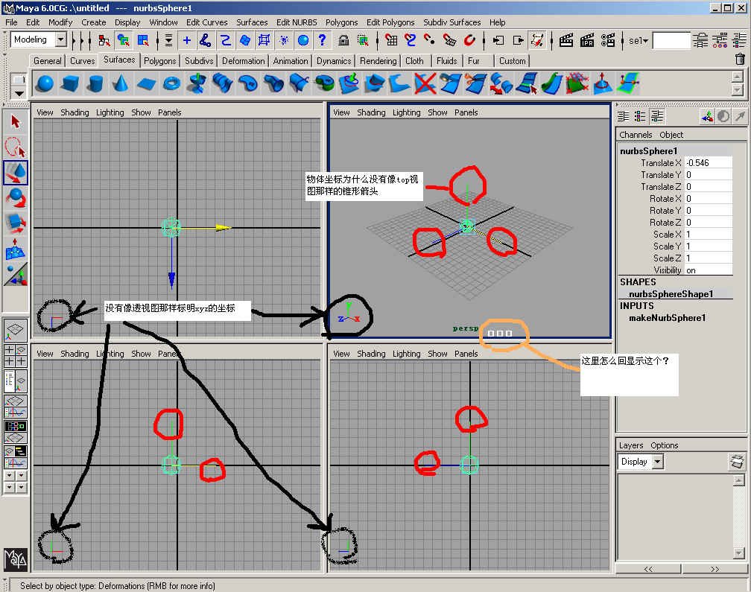Open Shading menu in perspective viewport
The width and height of the screenshot is (751, 592).
click(x=371, y=112)
